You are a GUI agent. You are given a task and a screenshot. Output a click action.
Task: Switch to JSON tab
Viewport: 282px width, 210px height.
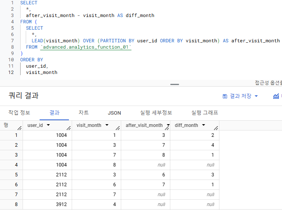114,113
